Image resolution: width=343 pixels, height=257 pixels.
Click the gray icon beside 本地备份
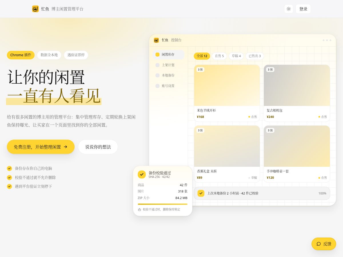[157, 75]
